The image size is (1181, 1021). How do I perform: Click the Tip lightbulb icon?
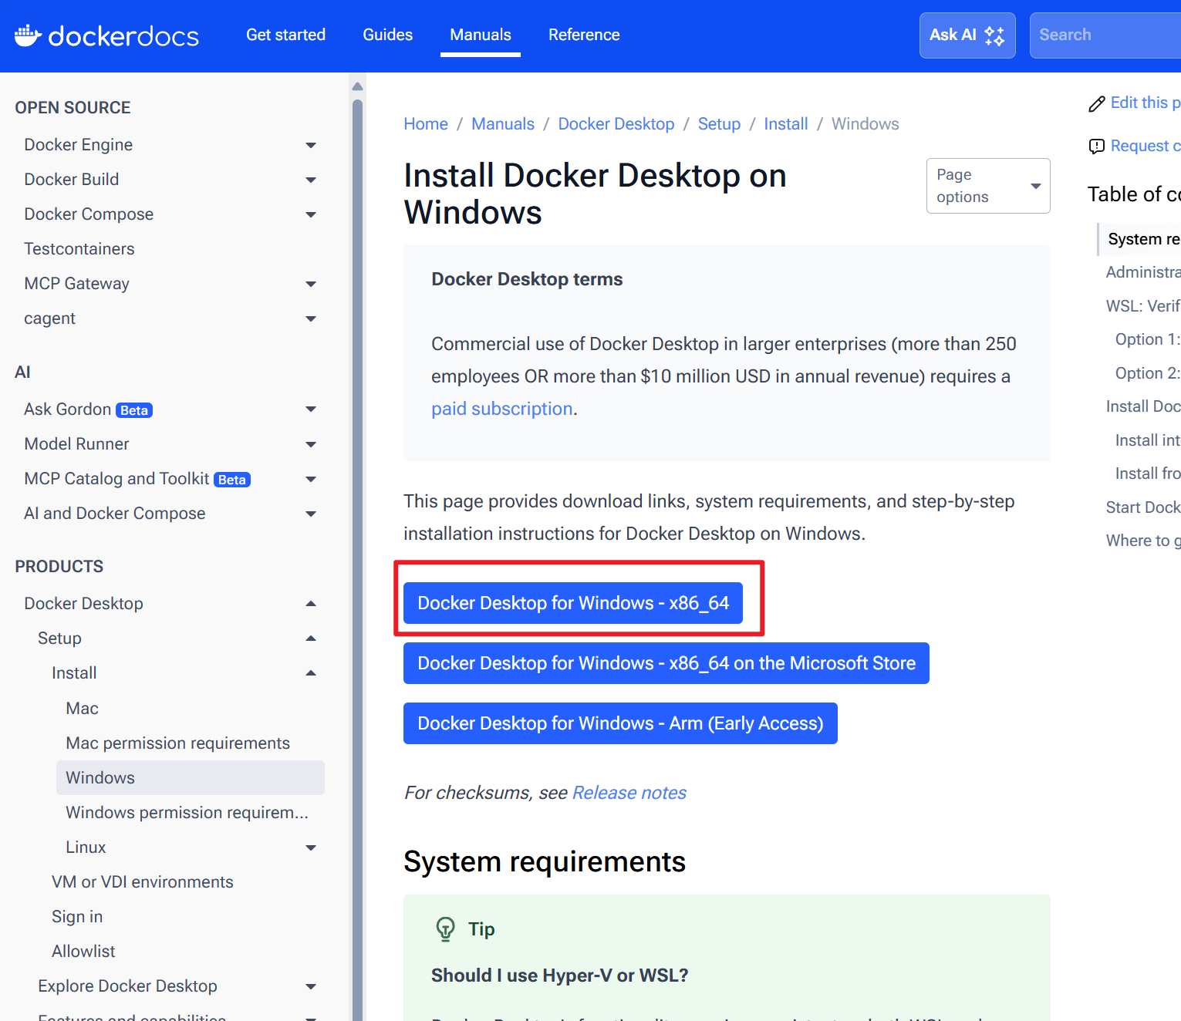click(x=445, y=928)
